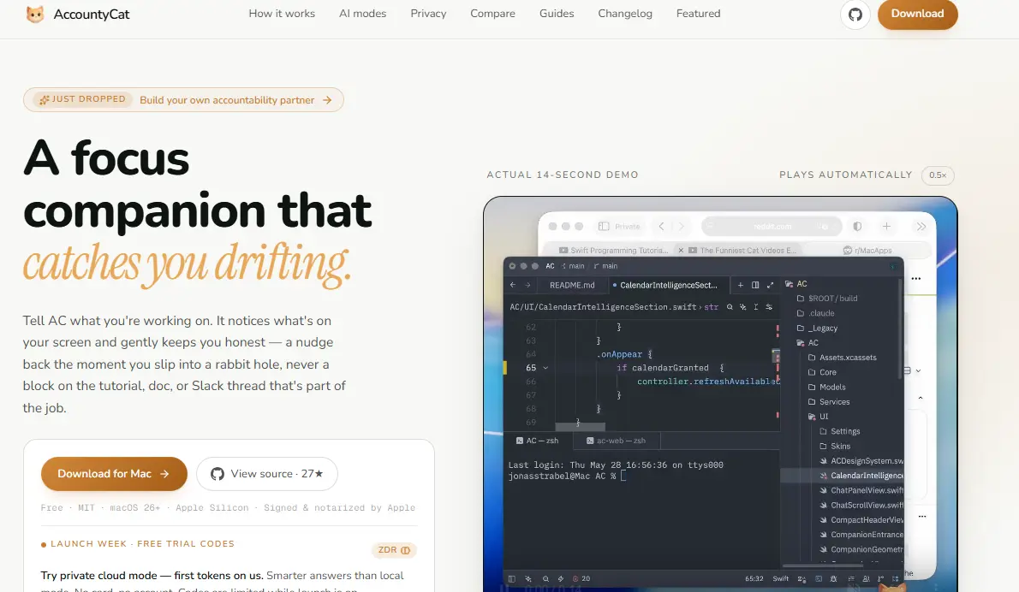
Task: Expand the Assets.xcassets folder
Action: pos(843,357)
